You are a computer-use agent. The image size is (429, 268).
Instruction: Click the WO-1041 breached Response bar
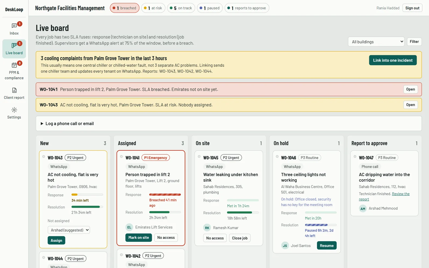(x=165, y=195)
